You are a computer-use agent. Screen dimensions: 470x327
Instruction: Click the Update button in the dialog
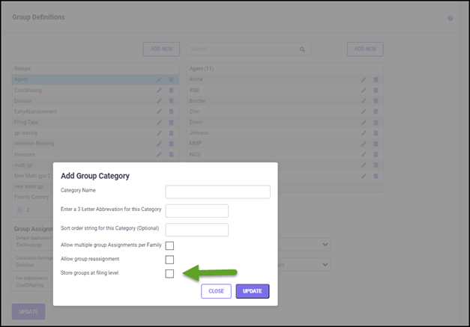252,291
